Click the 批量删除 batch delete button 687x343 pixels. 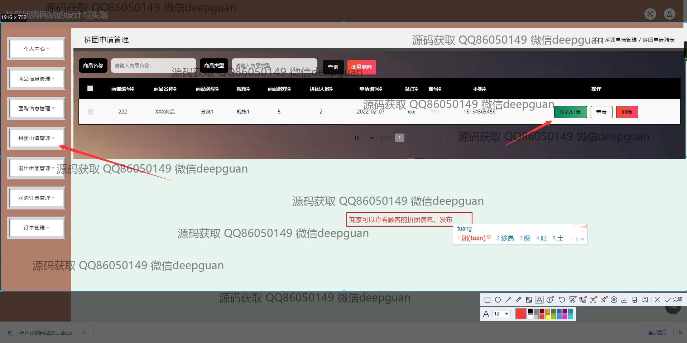click(x=361, y=67)
